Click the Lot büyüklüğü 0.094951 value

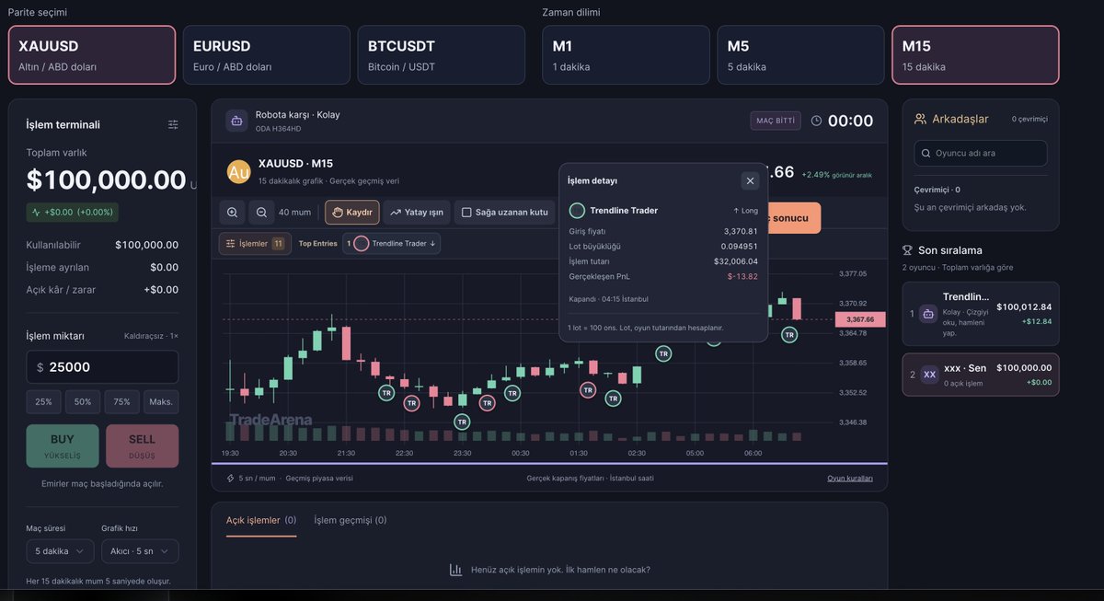[x=741, y=247]
